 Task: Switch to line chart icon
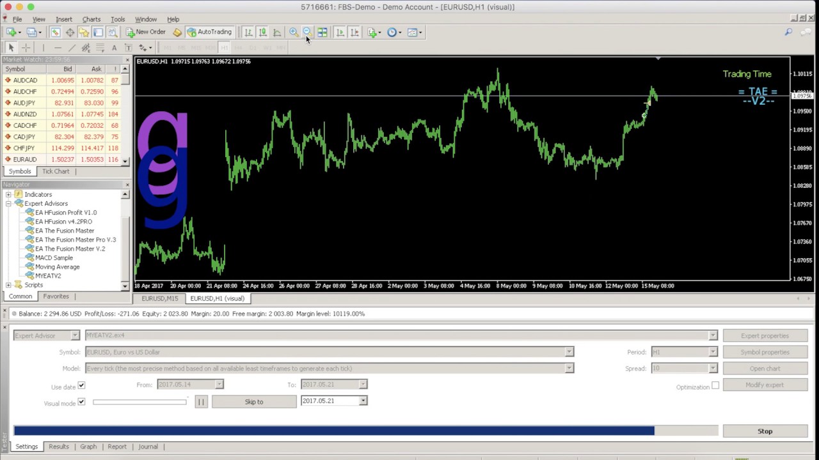click(277, 32)
